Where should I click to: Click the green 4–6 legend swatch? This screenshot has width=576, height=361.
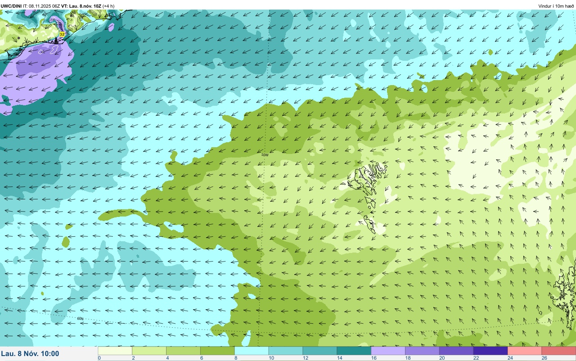pyautogui.click(x=183, y=351)
